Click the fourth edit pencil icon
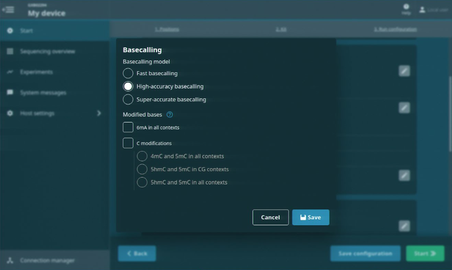The image size is (452, 270). pos(404,226)
